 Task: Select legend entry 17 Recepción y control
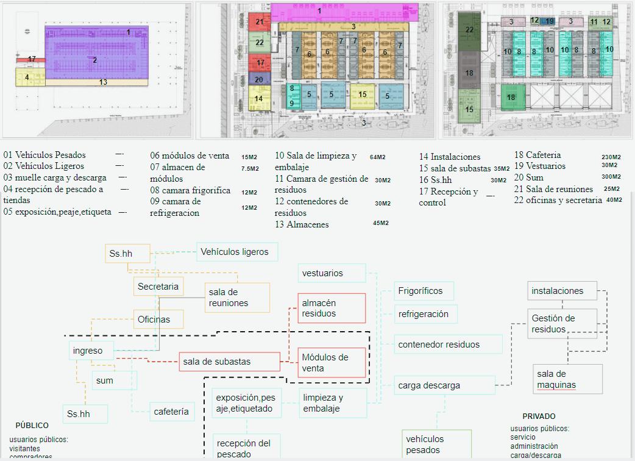tap(449, 197)
